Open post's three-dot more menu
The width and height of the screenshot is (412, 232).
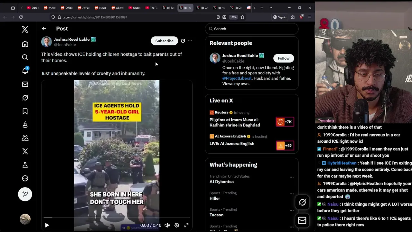(x=190, y=41)
